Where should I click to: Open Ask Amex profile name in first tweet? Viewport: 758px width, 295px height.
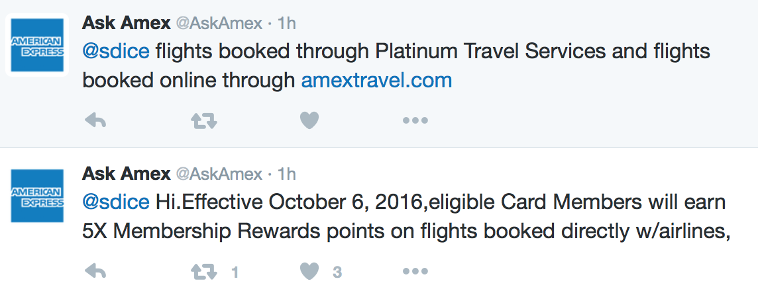(x=126, y=22)
